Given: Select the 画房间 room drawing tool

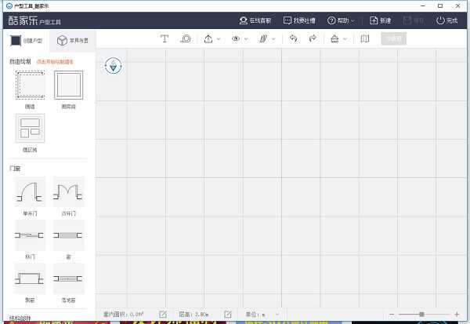Looking at the screenshot, I should 68,86.
